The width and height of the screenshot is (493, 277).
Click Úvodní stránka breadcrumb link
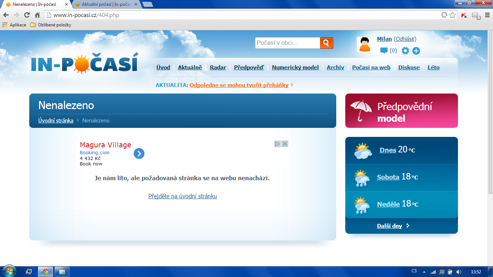click(x=56, y=121)
